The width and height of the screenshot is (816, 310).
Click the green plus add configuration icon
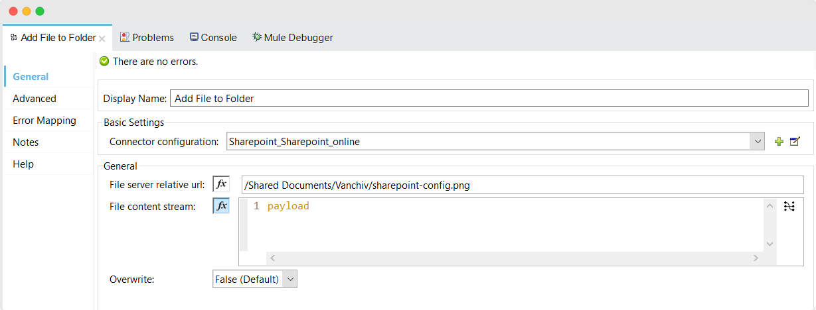pyautogui.click(x=779, y=141)
